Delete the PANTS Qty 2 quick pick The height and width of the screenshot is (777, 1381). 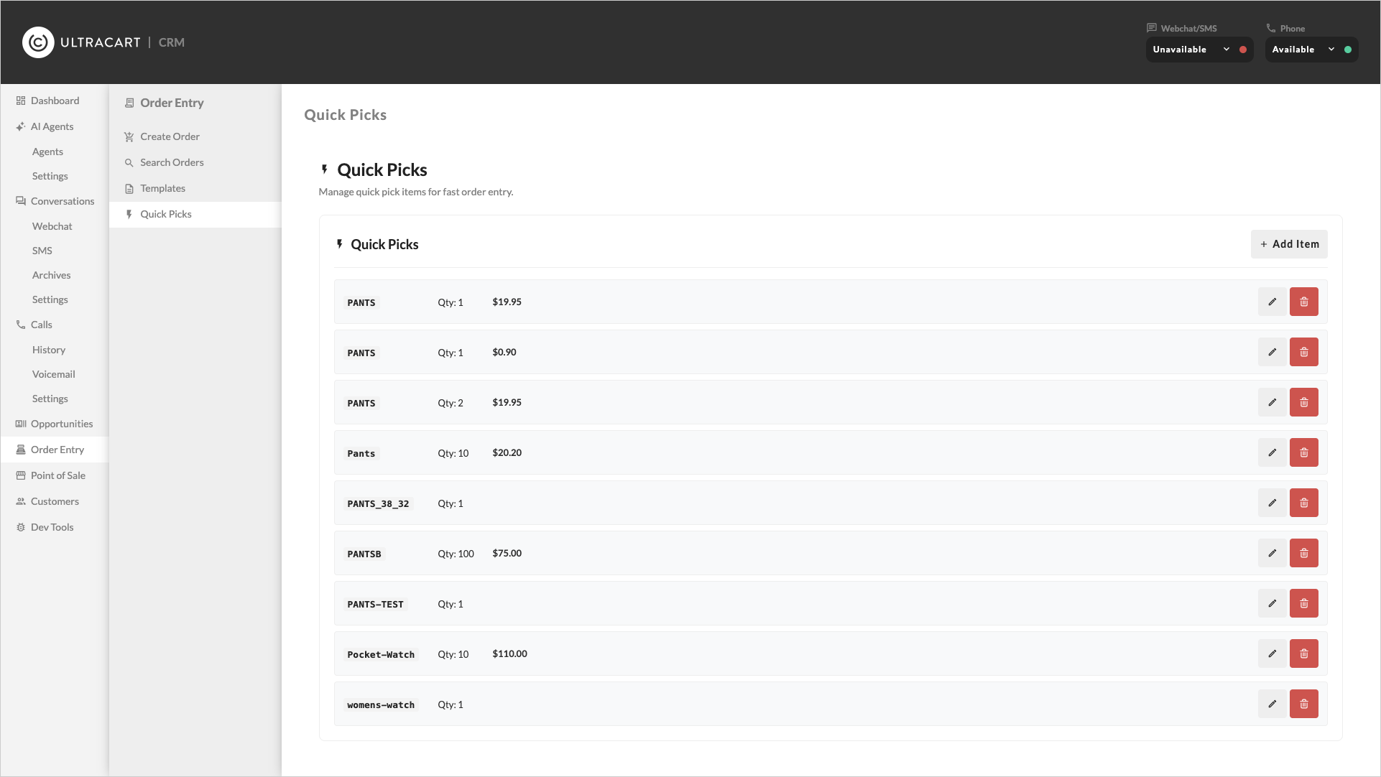1303,402
